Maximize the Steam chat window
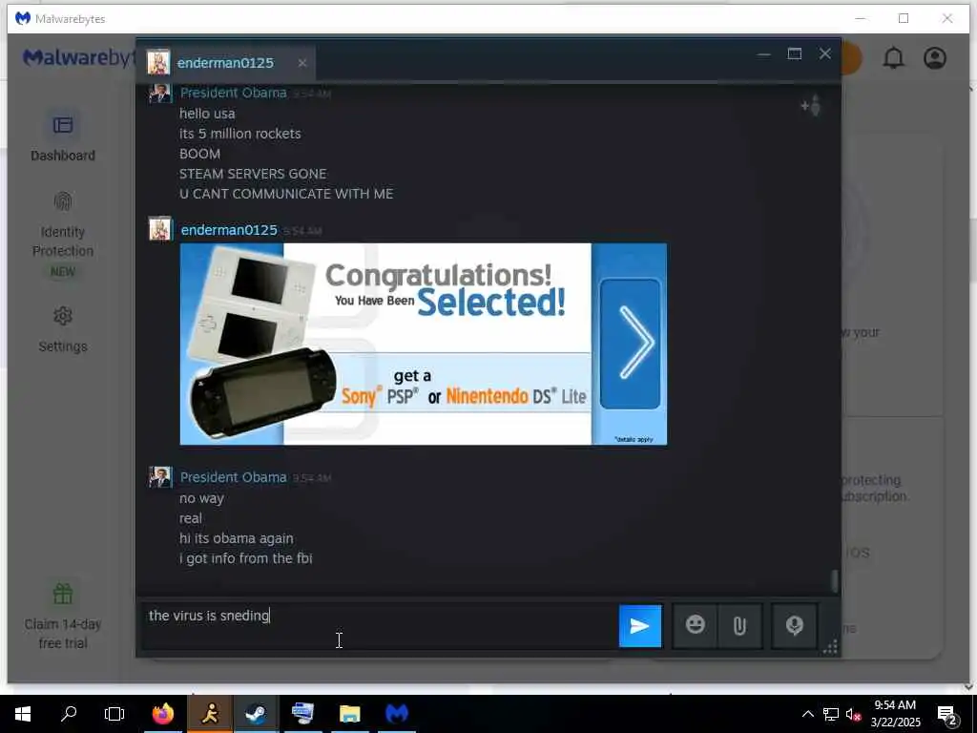This screenshot has width=977, height=733. [x=795, y=54]
